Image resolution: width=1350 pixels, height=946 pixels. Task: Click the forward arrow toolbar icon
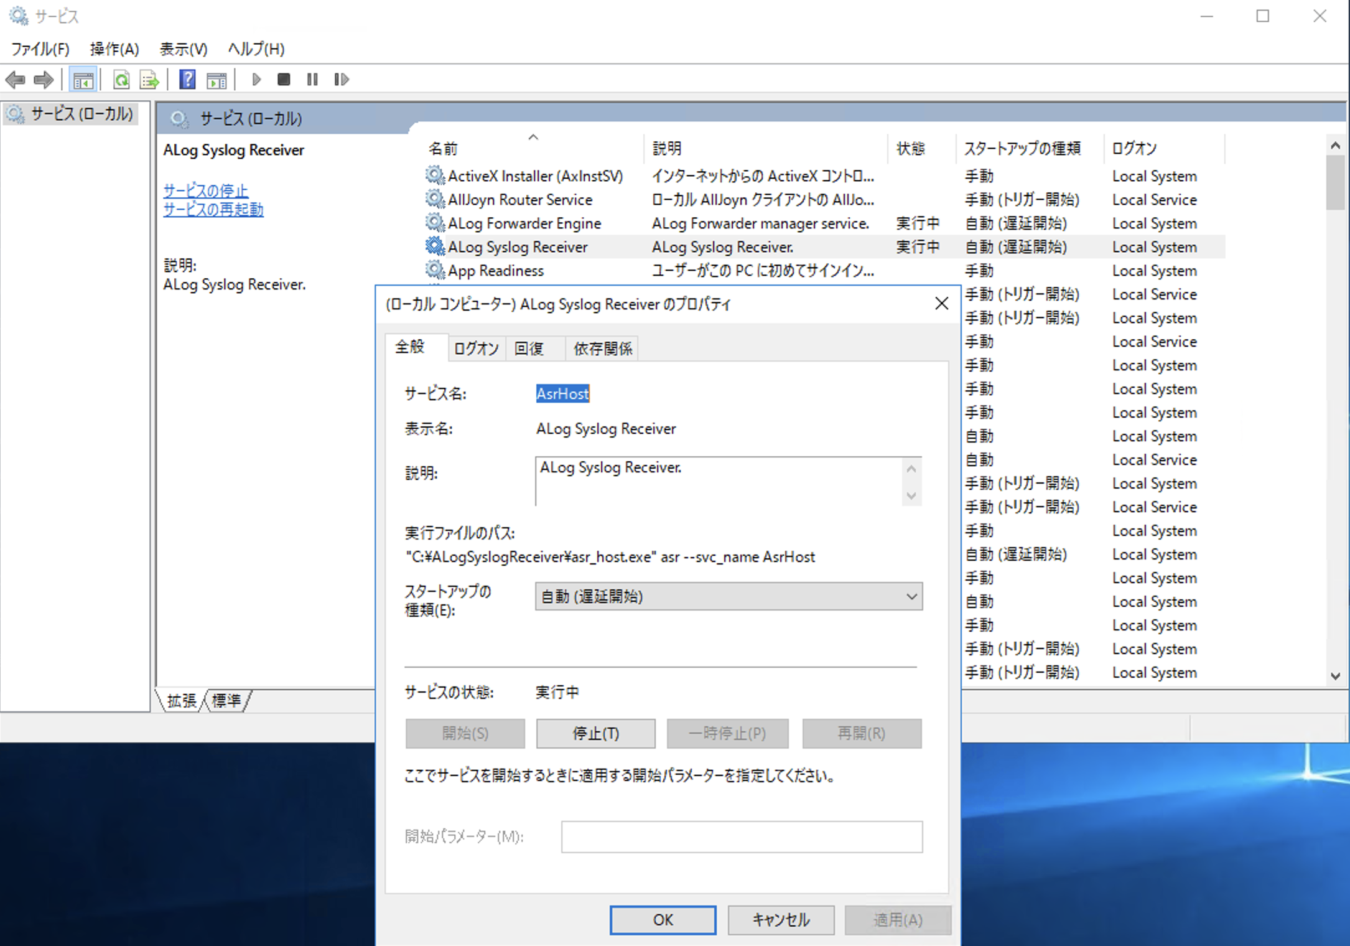click(x=44, y=80)
